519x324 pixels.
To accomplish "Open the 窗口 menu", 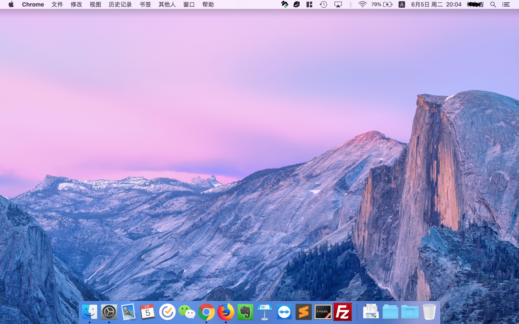I will [189, 4].
